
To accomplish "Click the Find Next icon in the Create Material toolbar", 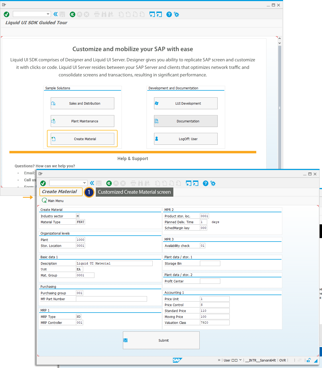I will pyautogui.click(x=147, y=183).
